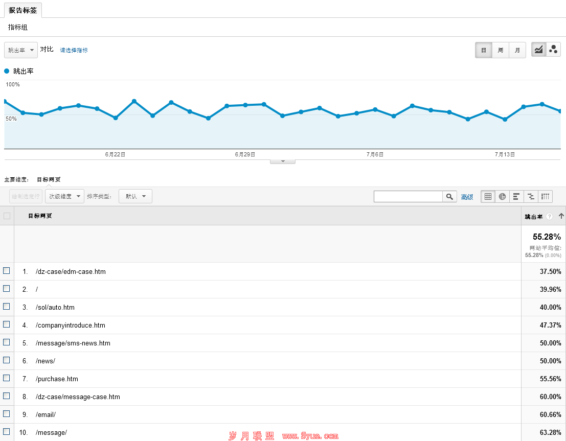Click the /companyintroduce.htm page path
566x441 pixels.
click(x=71, y=326)
